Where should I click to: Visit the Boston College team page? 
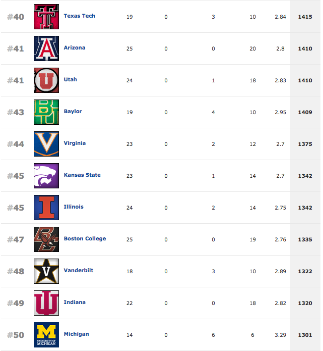coord(85,239)
